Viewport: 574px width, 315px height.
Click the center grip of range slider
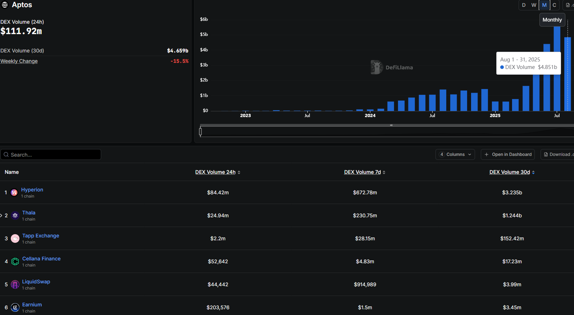[x=391, y=125]
